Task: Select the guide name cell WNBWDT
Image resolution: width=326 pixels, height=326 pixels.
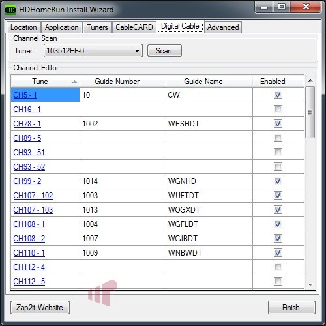Action: (209, 253)
